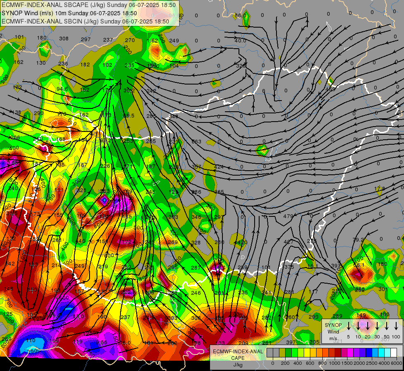Click the 6000 tick label in CAPE legend
Viewport: 404px width, 371px height.
tap(397, 363)
